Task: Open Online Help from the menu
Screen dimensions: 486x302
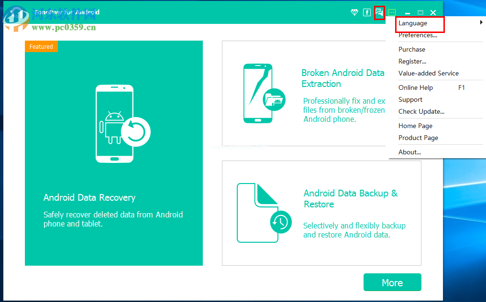Action: point(415,87)
